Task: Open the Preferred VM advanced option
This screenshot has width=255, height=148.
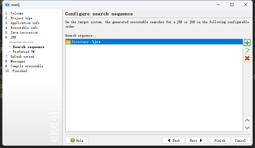Action: [24, 52]
